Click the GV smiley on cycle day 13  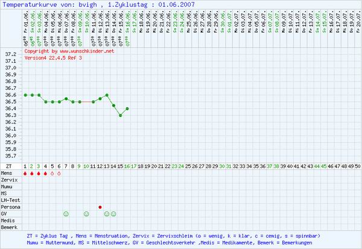click(107, 214)
